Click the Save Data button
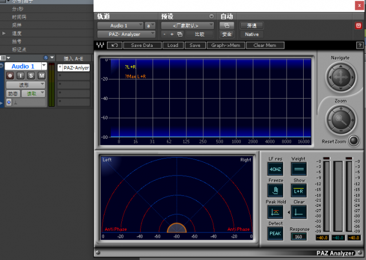Image resolution: width=366 pixels, height=260 pixels. [x=142, y=45]
